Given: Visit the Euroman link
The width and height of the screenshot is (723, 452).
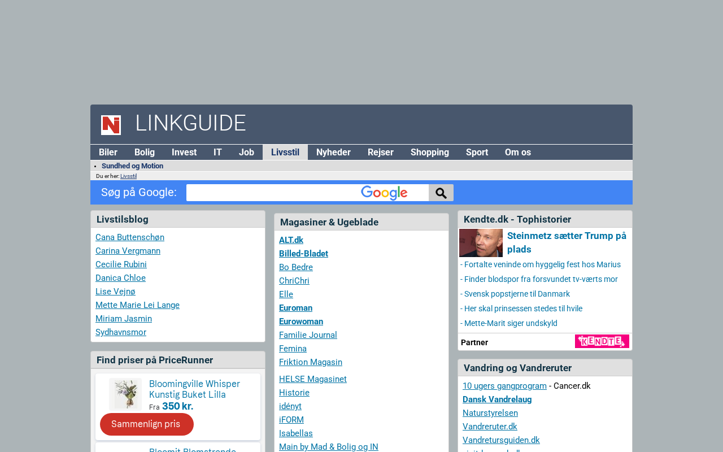Looking at the screenshot, I should point(295,308).
